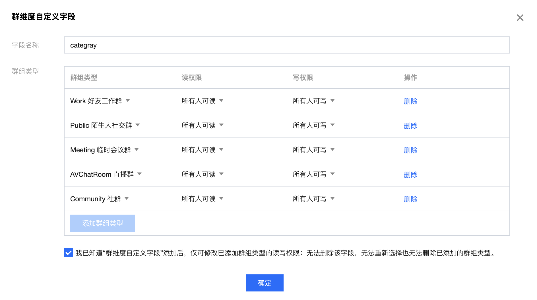
Task: Click the 字段名称 input containing categray
Action: pyautogui.click(x=287, y=45)
